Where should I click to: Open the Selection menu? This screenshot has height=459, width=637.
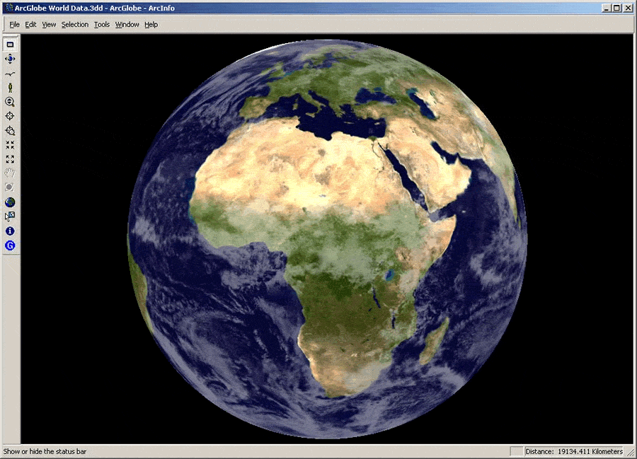[x=75, y=24]
